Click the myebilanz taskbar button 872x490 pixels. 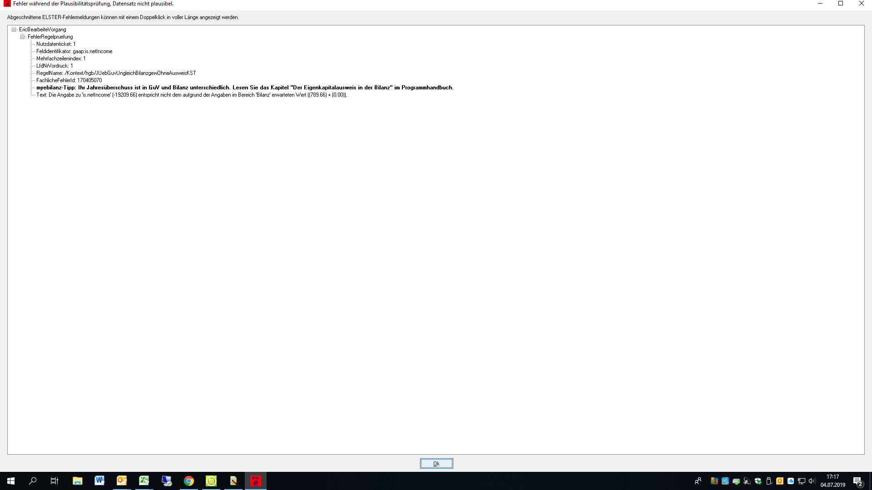coord(256,481)
